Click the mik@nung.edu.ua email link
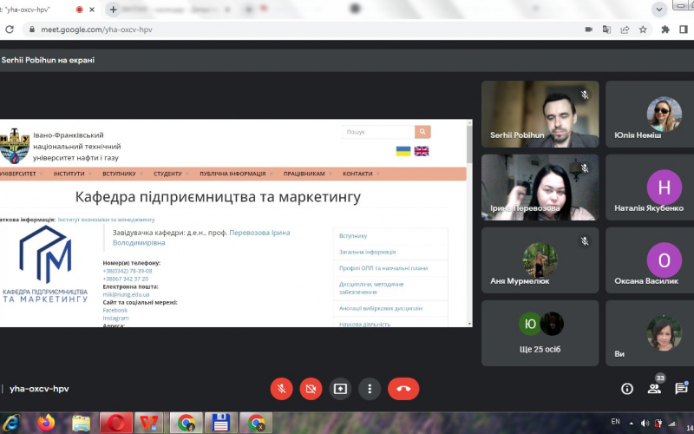 (126, 294)
